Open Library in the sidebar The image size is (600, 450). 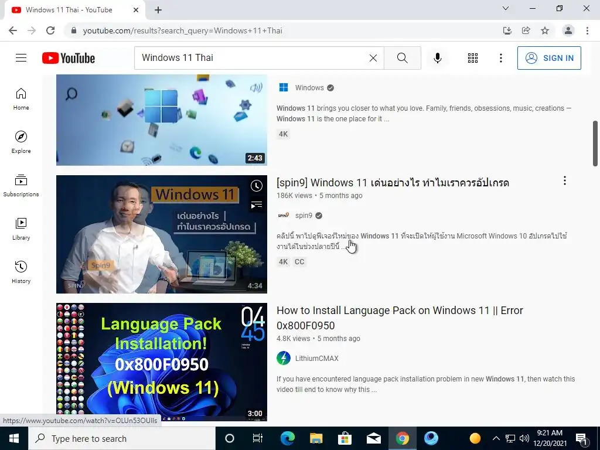[21, 229]
